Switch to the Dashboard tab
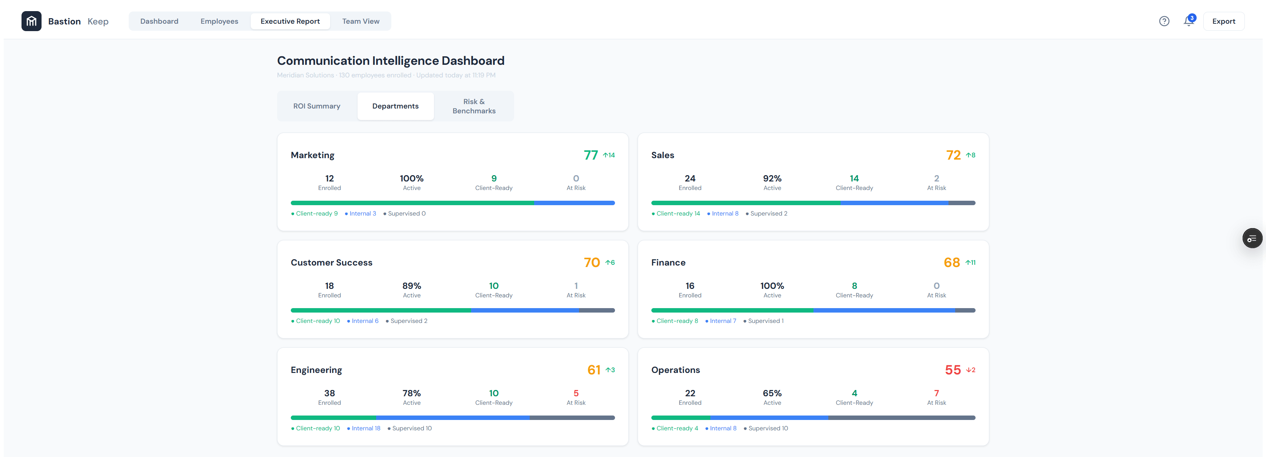This screenshot has height=457, width=1266. [159, 21]
